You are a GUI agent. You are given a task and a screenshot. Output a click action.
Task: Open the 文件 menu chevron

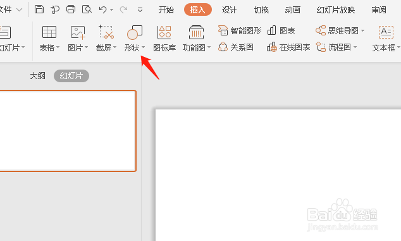point(19,10)
